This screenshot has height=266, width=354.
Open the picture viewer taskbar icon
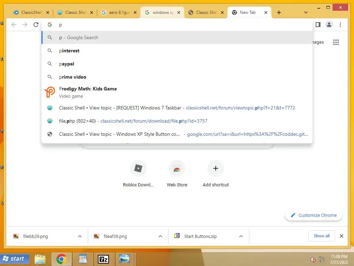coord(124,259)
